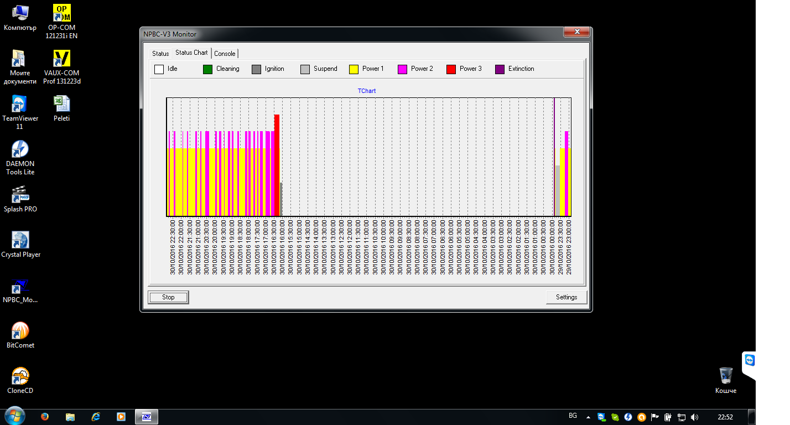
Task: Click the yellow Power 1 legend swatch
Action: (354, 69)
